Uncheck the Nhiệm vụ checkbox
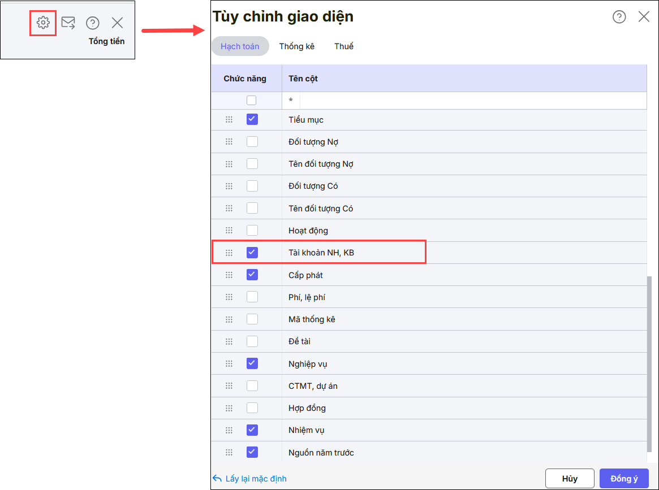The image size is (659, 490). (252, 430)
